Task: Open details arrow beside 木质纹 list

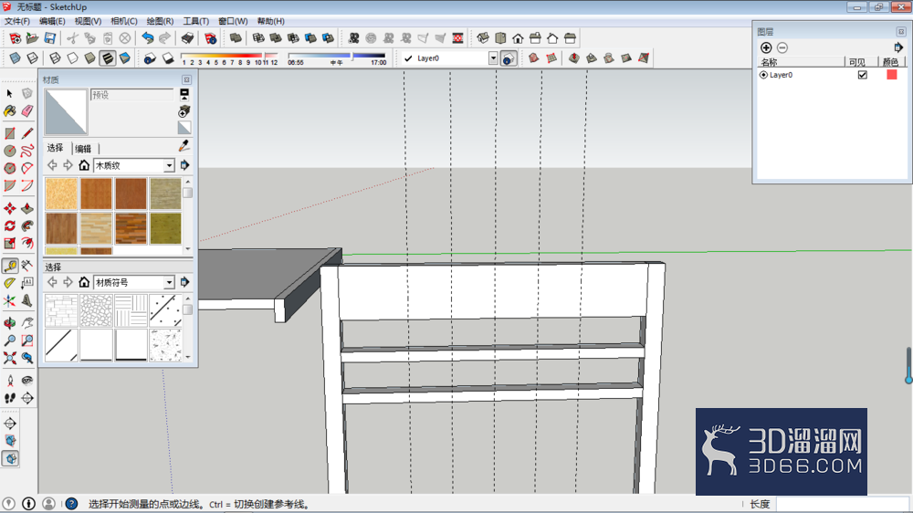Action: (184, 165)
